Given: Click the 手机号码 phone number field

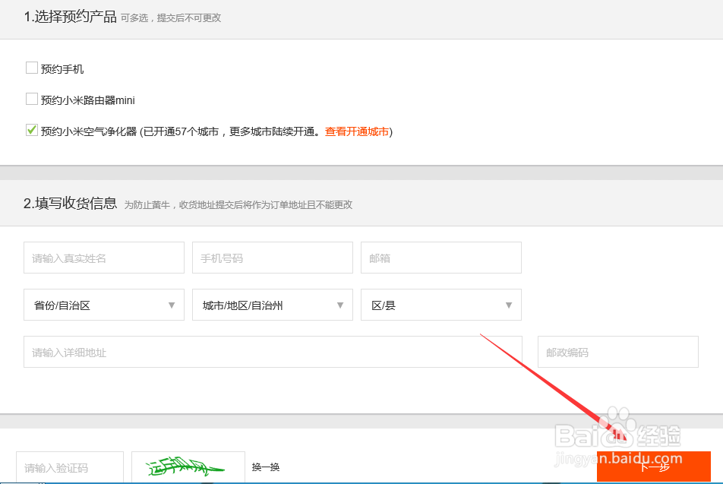Looking at the screenshot, I should tap(273, 258).
